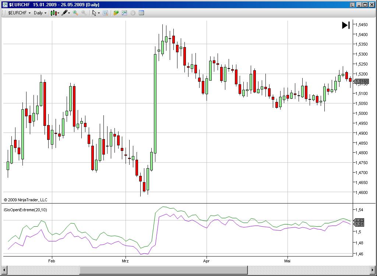377x276 pixels.
Task: Click the horizontal scrollbar left arrow
Action: tap(4, 270)
